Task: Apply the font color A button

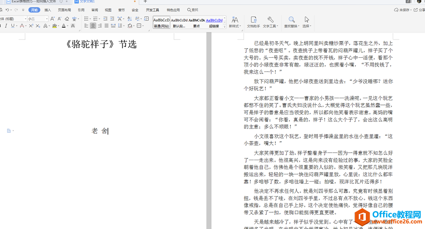Action: [63, 26]
